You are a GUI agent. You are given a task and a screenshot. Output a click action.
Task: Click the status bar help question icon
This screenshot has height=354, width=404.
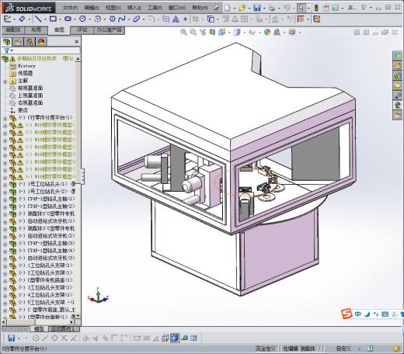(370, 349)
